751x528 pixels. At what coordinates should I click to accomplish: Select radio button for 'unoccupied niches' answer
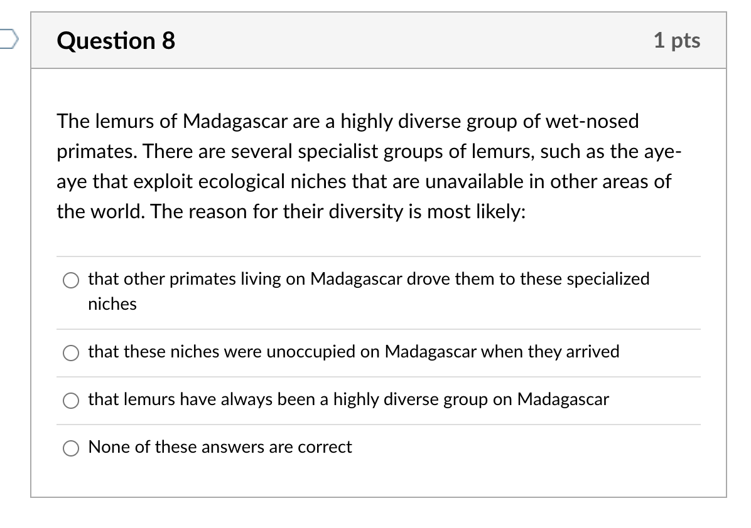pos(71,354)
